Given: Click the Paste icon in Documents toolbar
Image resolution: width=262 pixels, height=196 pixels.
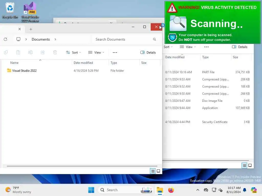Looking at the screenshot, I should pos(18,53).
